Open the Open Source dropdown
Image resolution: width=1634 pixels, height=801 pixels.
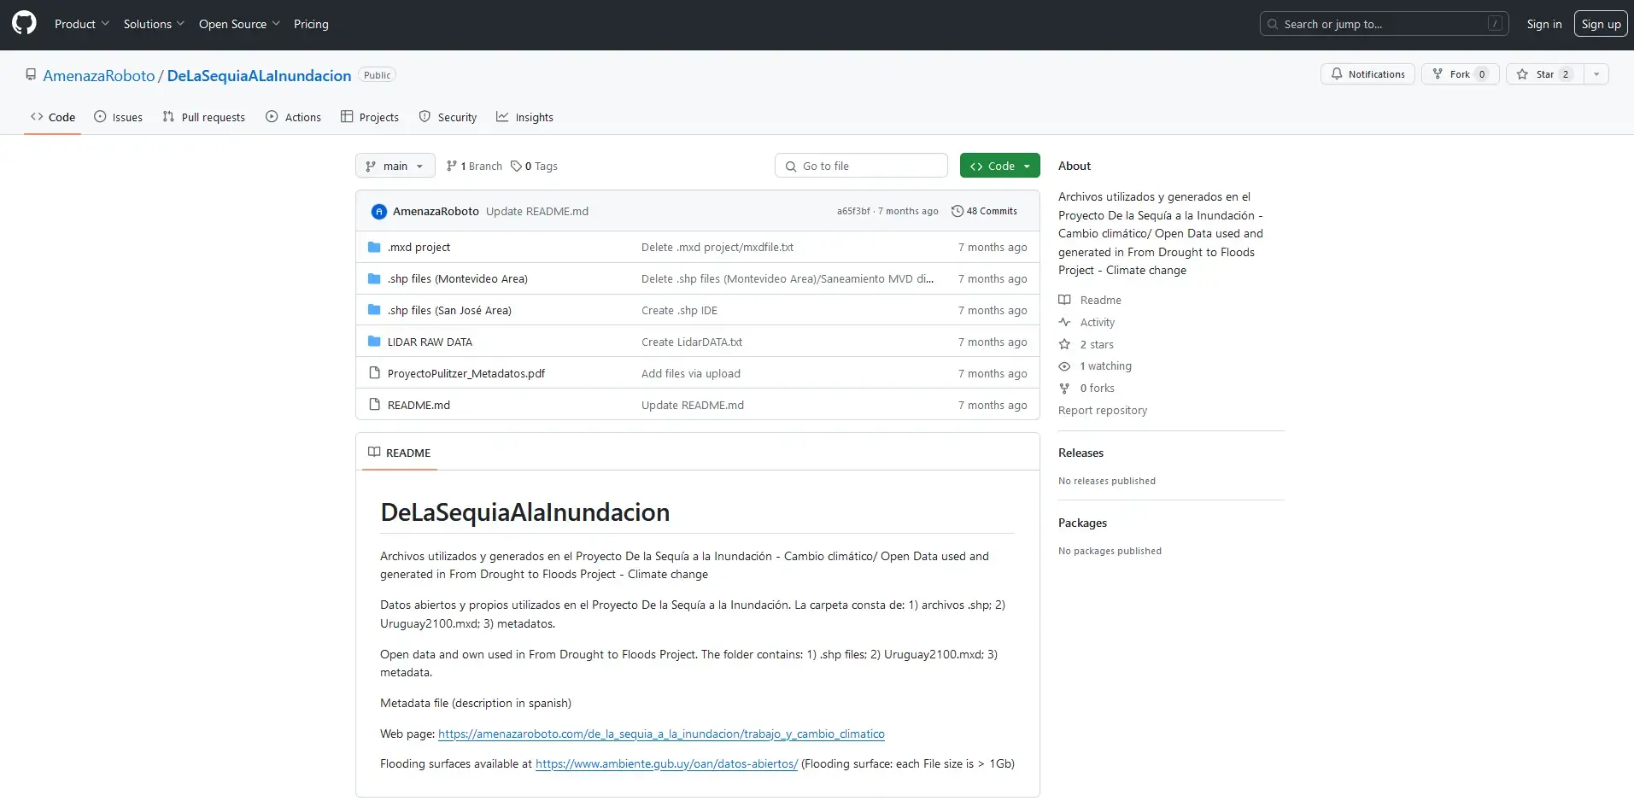click(239, 24)
